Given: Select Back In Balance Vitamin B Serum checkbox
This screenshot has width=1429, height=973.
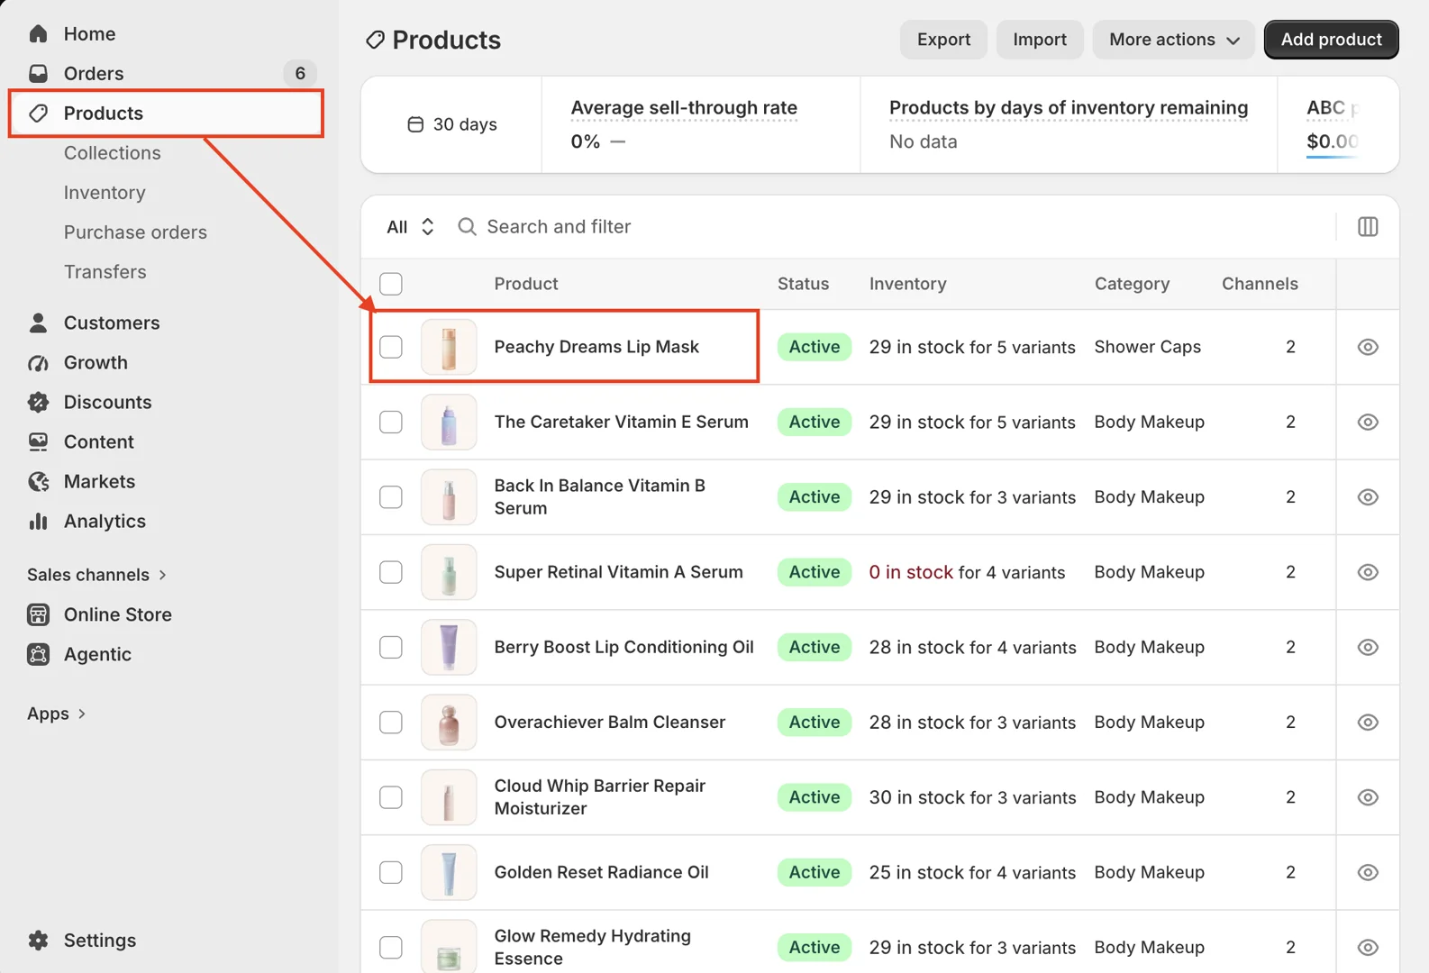Looking at the screenshot, I should [391, 496].
